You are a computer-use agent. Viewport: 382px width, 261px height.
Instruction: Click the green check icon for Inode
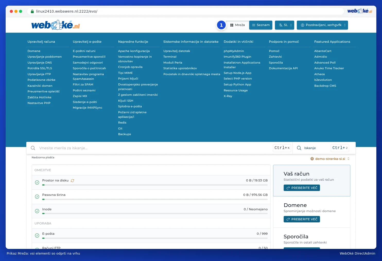click(x=37, y=211)
